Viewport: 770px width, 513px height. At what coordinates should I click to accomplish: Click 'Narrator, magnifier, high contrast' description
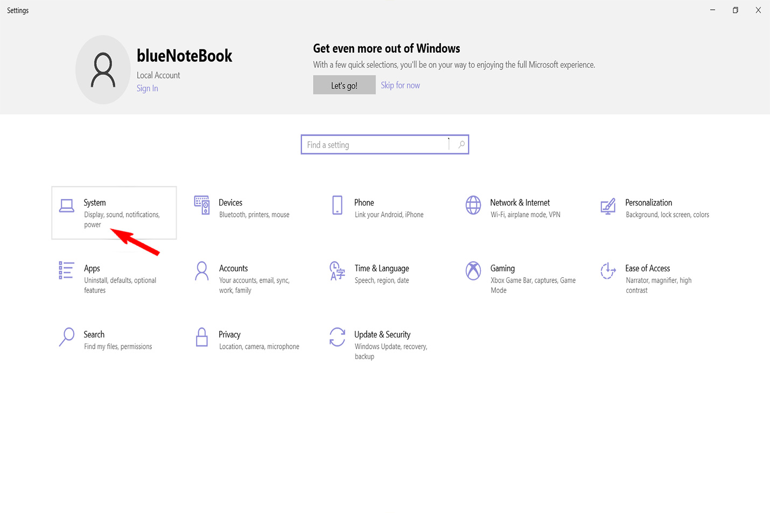pyautogui.click(x=659, y=285)
